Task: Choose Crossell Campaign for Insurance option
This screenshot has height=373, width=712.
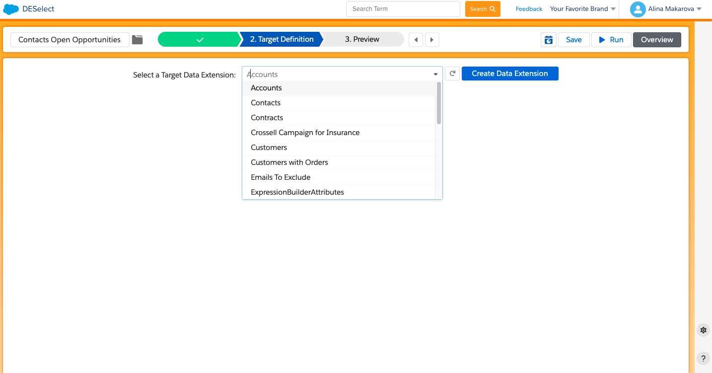Action: tap(305, 133)
